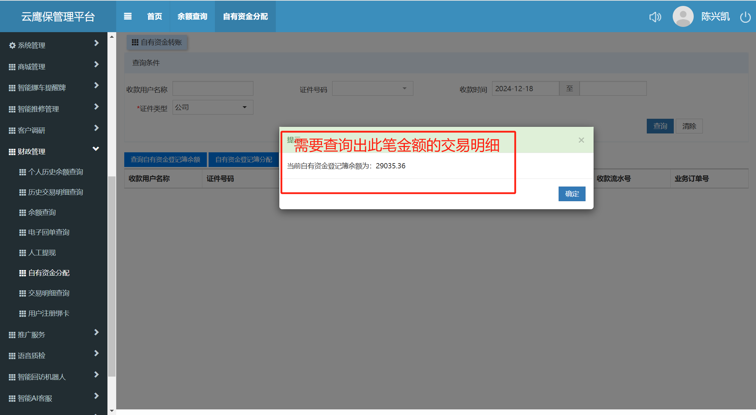Click grid icon next to 人工提现
The height and width of the screenshot is (415, 756).
pos(22,253)
